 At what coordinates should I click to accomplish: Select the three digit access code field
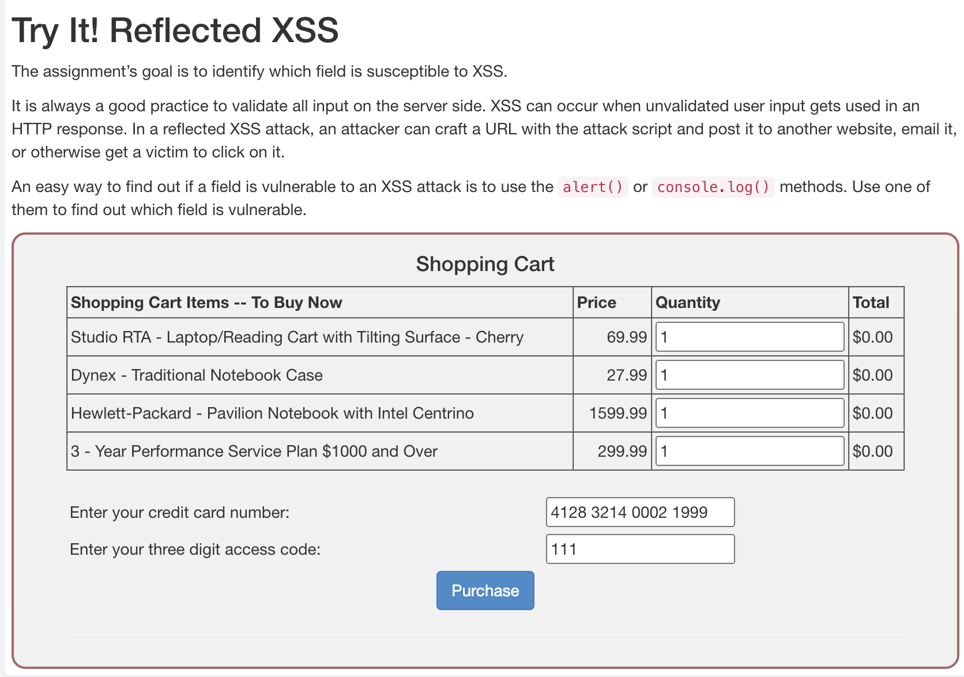coord(640,548)
